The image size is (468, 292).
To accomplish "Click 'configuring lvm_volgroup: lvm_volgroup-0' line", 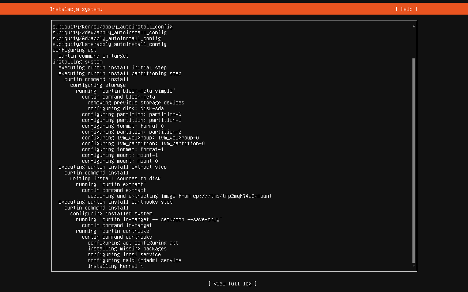I will coord(140,138).
